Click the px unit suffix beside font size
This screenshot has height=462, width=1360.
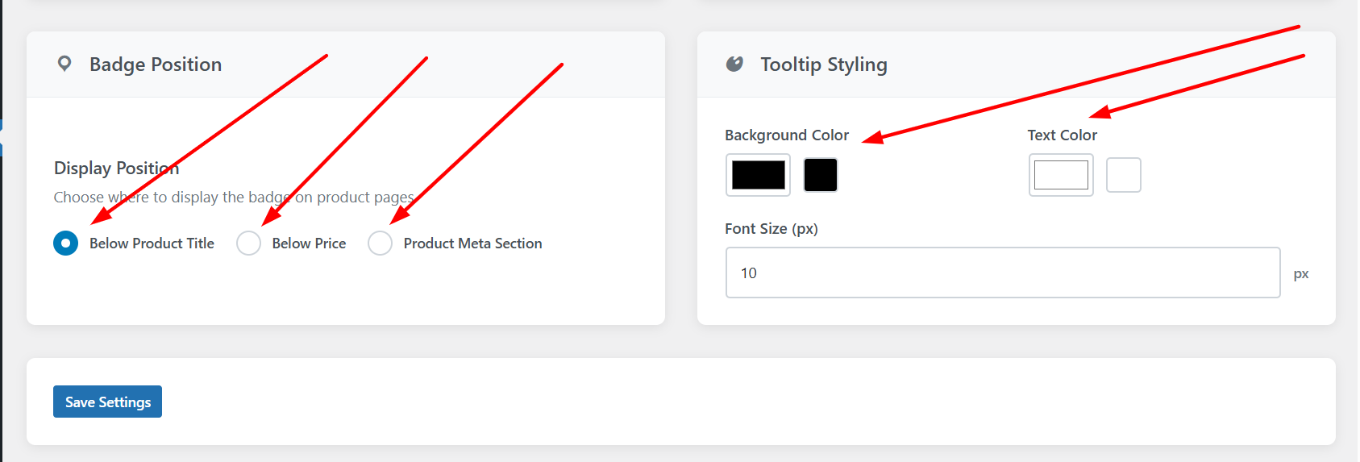pos(1300,274)
